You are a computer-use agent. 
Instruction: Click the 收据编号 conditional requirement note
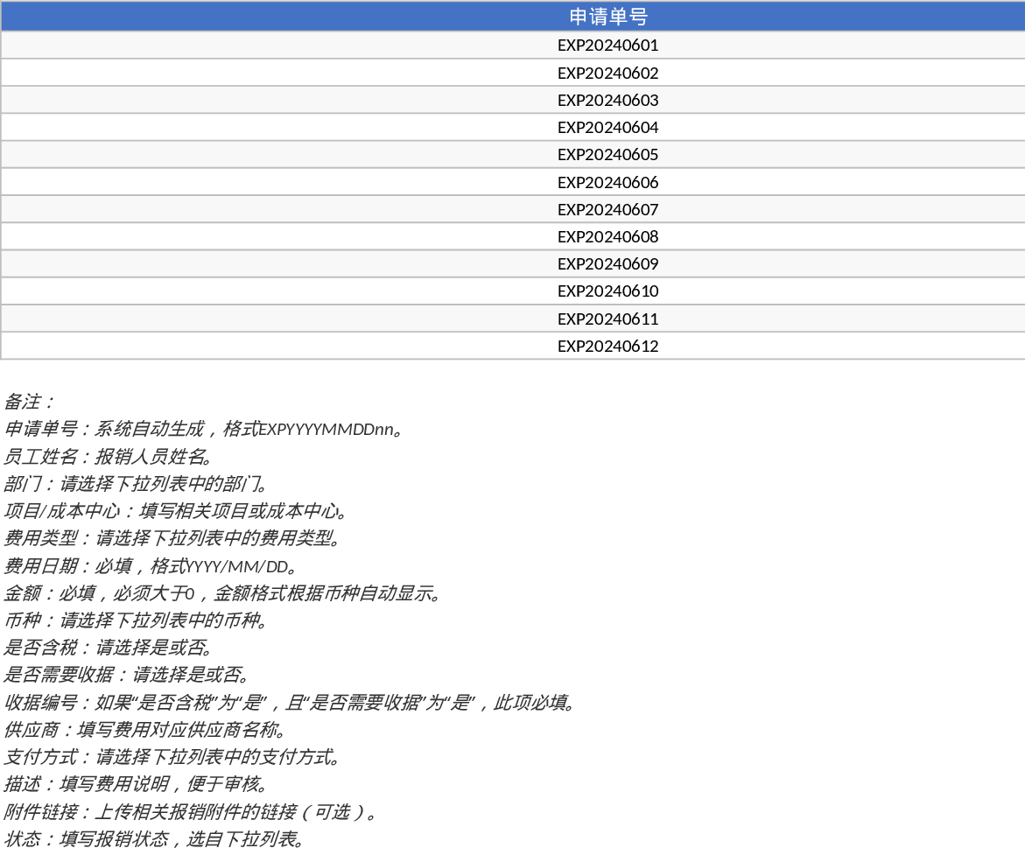click(x=289, y=703)
